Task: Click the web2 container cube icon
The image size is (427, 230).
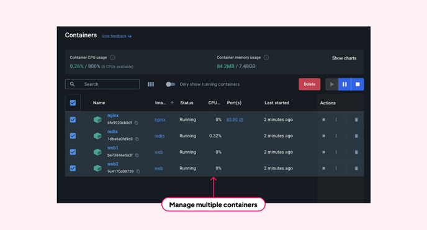Action: click(x=97, y=168)
